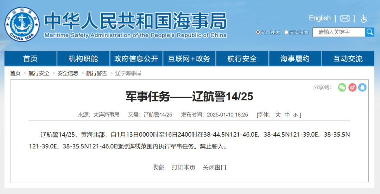This screenshot has width=380, height=194.
Task: Share to Weibo via red icon
Action: pos(352,87)
